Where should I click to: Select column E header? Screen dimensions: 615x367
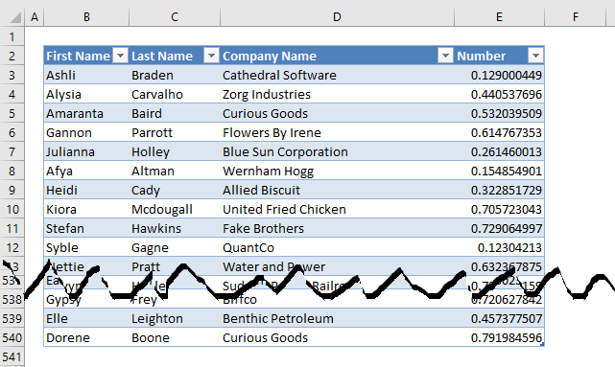click(499, 17)
